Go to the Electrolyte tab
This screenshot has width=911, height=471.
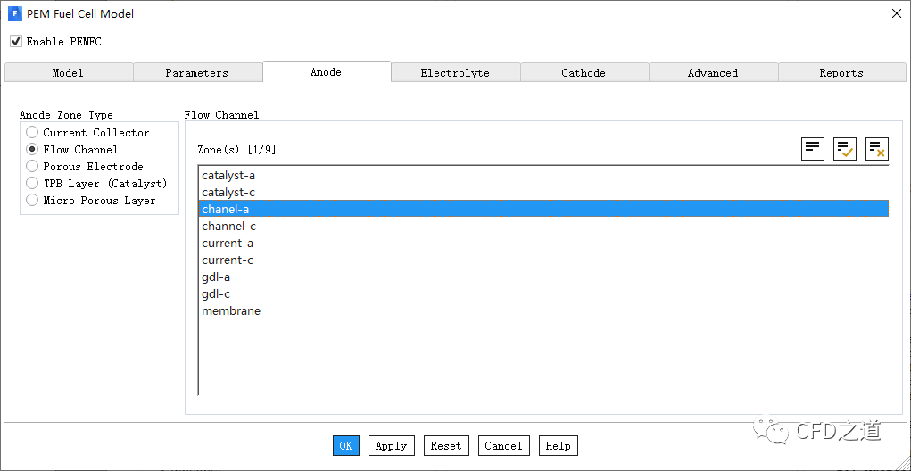[455, 72]
